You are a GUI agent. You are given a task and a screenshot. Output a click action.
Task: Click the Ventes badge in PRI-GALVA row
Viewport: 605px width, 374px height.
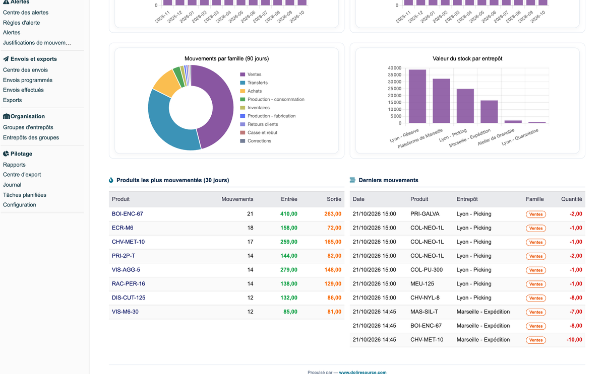tap(536, 214)
